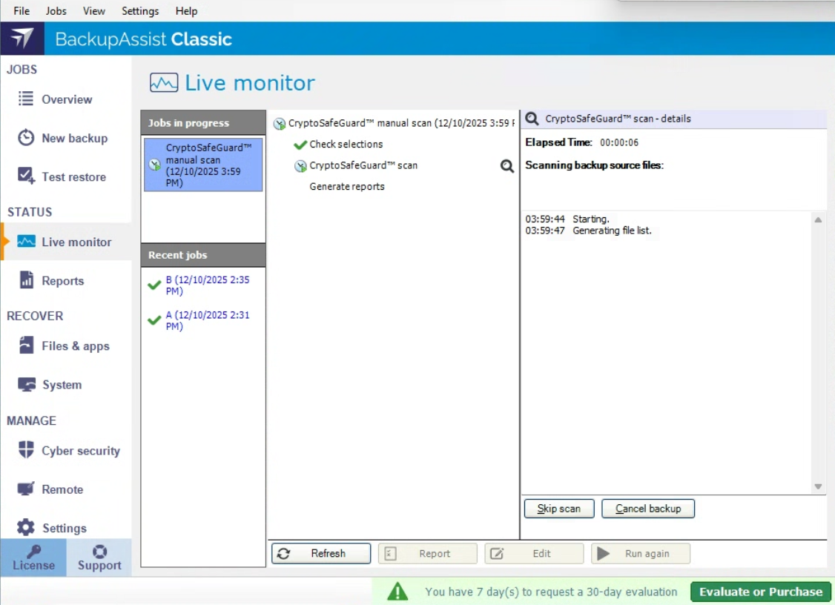
Task: Select the CryptoSafeGuard manual scan job in progress
Action: [203, 165]
